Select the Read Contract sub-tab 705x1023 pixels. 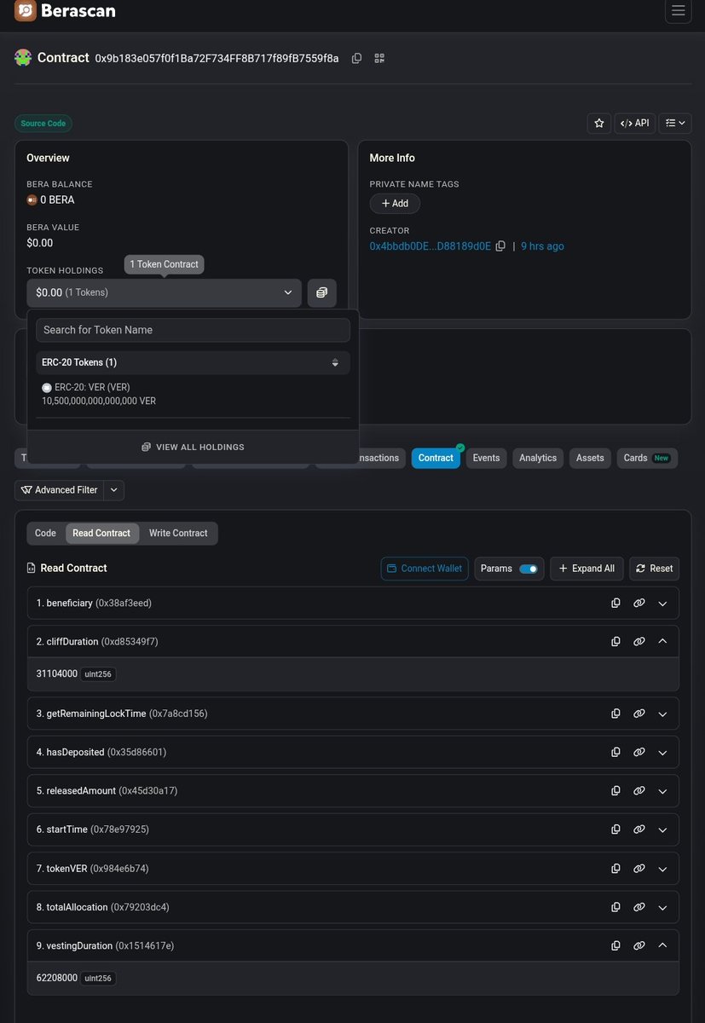[101, 533]
